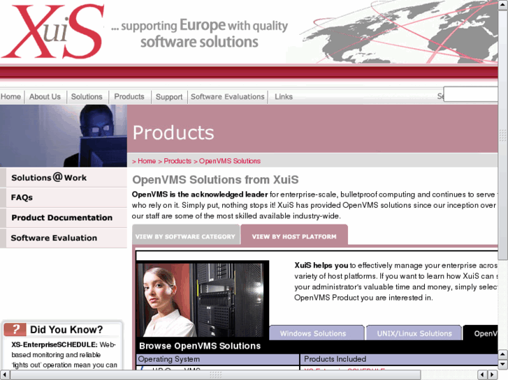Open the Software Evaluations menu item
The width and height of the screenshot is (508, 380).
pos(228,97)
